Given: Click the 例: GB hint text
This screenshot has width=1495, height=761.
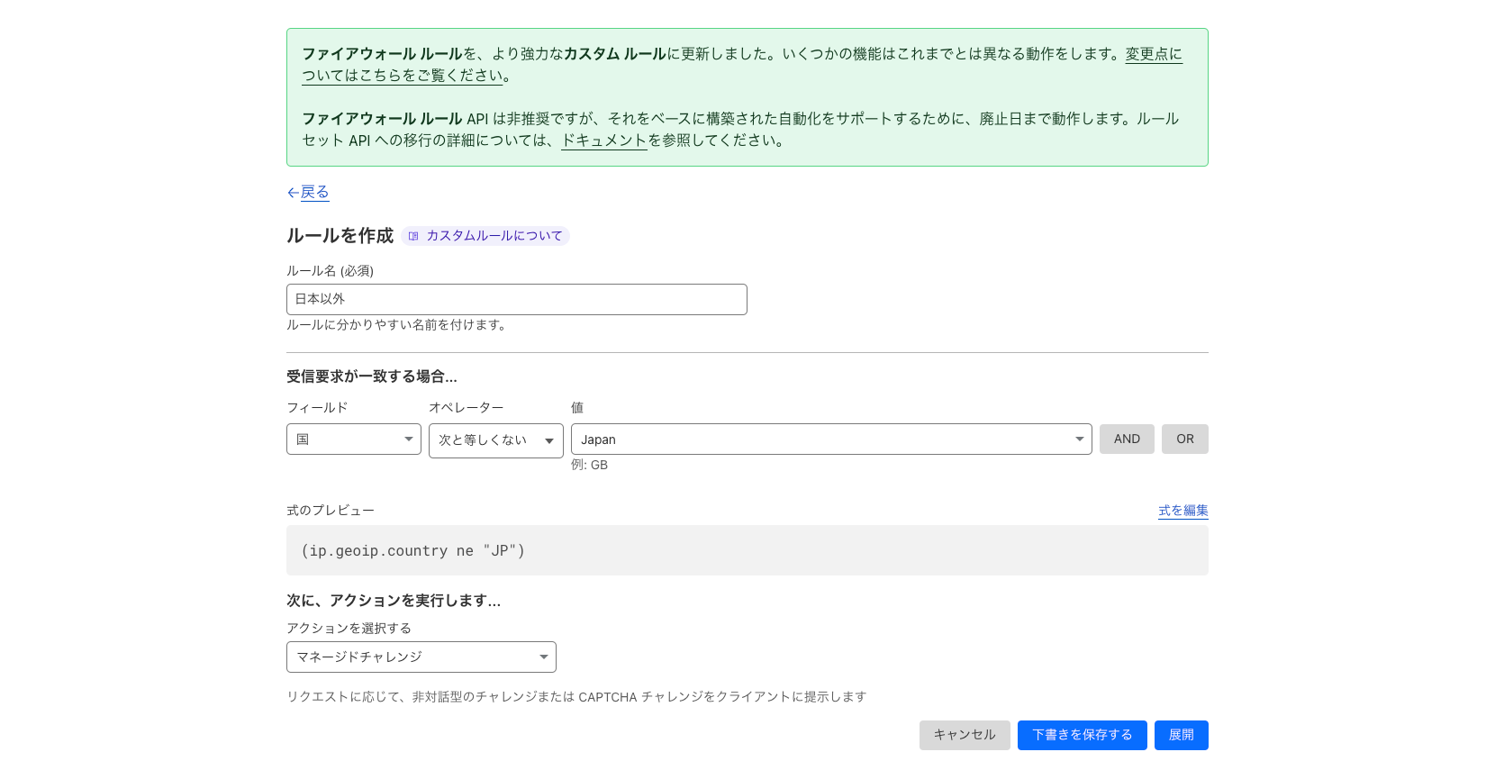Looking at the screenshot, I should click(x=589, y=465).
